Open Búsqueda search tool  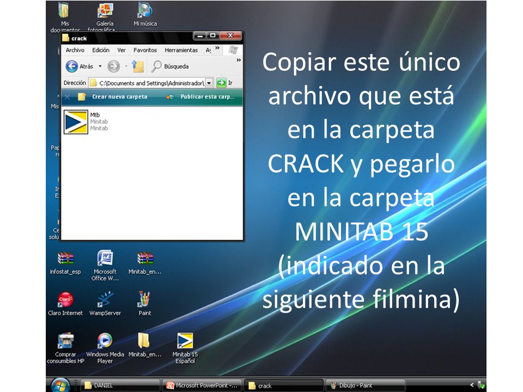click(x=170, y=66)
